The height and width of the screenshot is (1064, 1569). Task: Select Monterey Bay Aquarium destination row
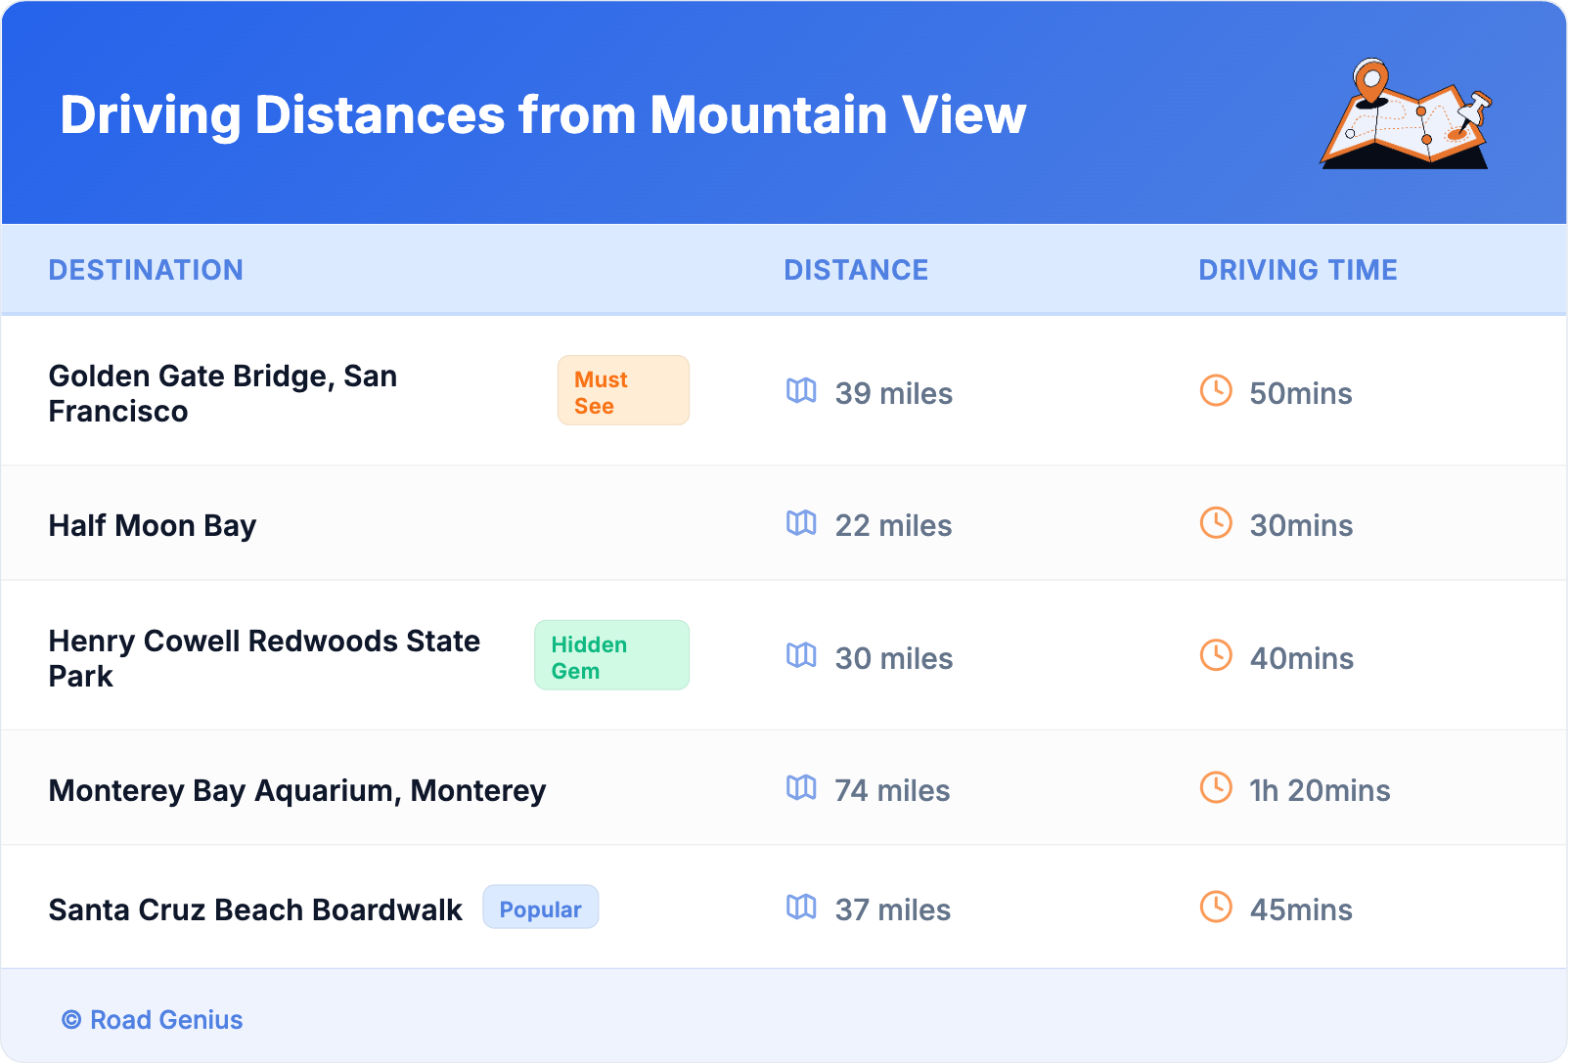(297, 790)
